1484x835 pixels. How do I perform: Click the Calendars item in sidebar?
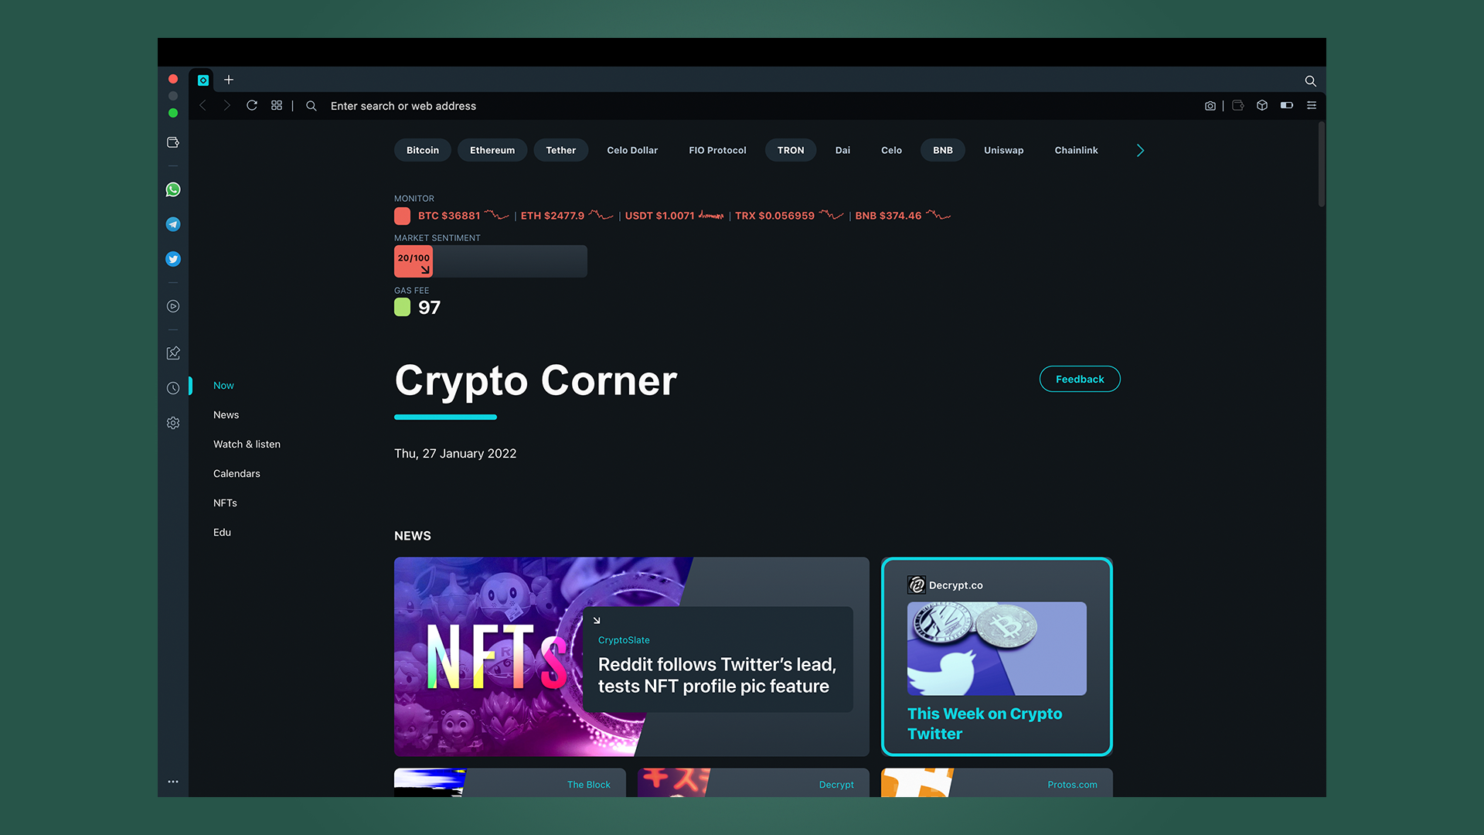click(x=237, y=473)
